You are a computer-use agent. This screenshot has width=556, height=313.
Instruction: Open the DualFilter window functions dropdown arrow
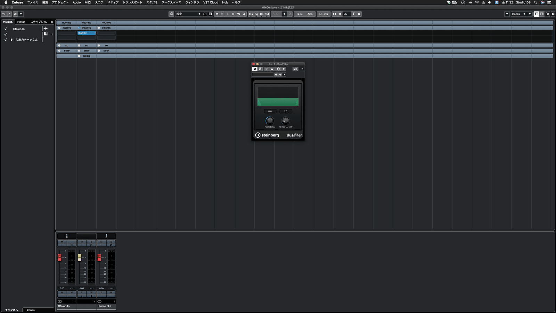pyautogui.click(x=302, y=69)
